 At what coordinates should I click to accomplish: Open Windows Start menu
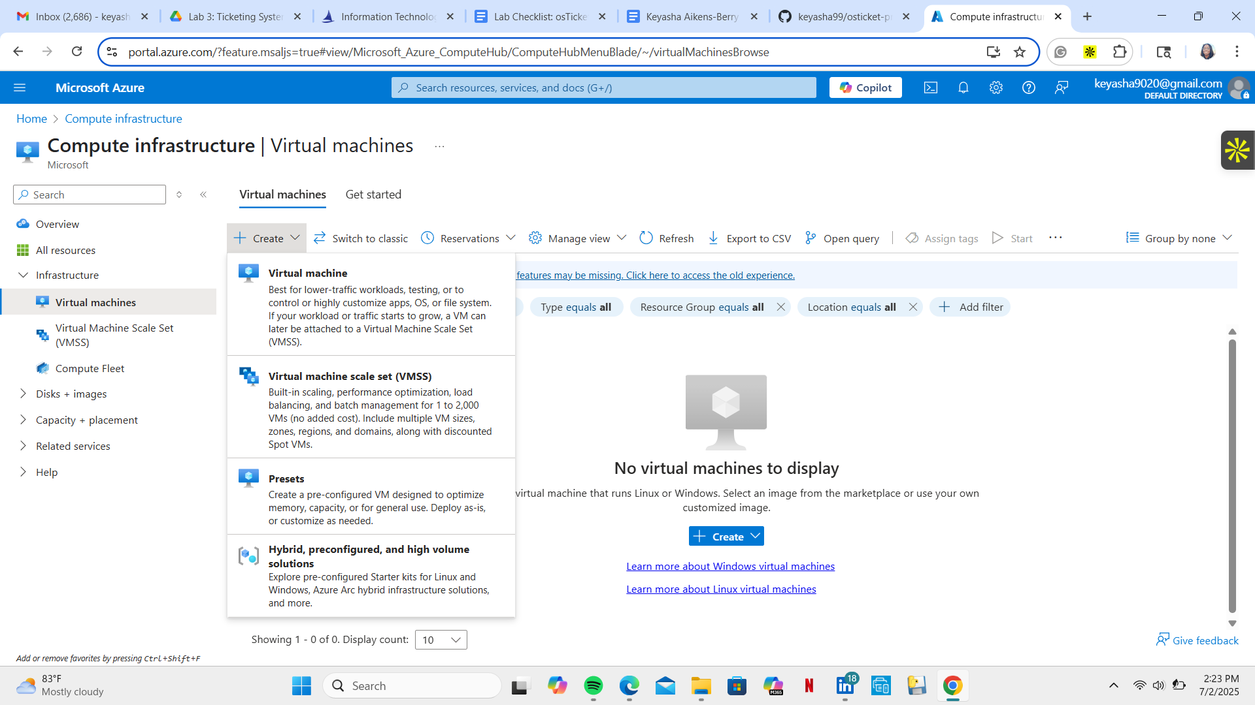click(x=301, y=685)
